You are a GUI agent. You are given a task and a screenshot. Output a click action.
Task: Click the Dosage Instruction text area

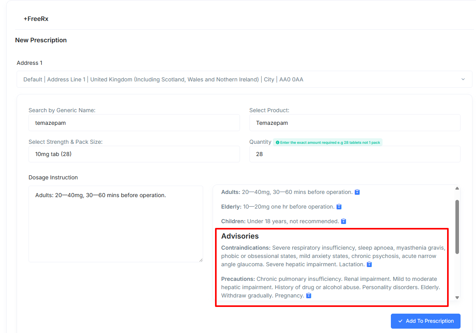coord(116,224)
